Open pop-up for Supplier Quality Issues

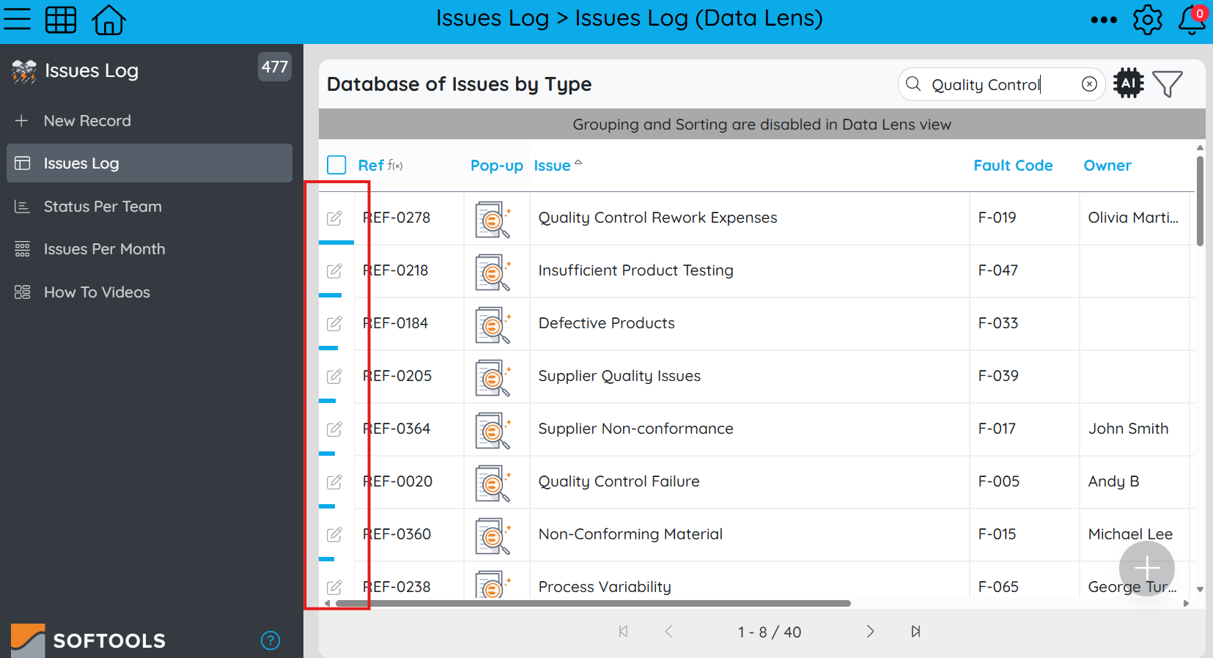[x=493, y=377]
